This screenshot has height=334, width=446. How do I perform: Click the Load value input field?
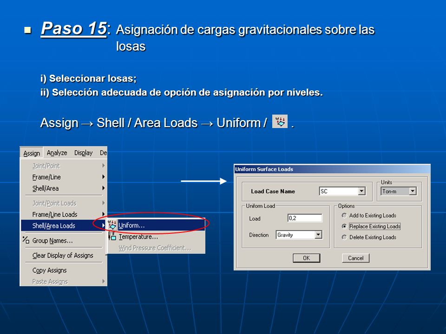click(x=305, y=218)
